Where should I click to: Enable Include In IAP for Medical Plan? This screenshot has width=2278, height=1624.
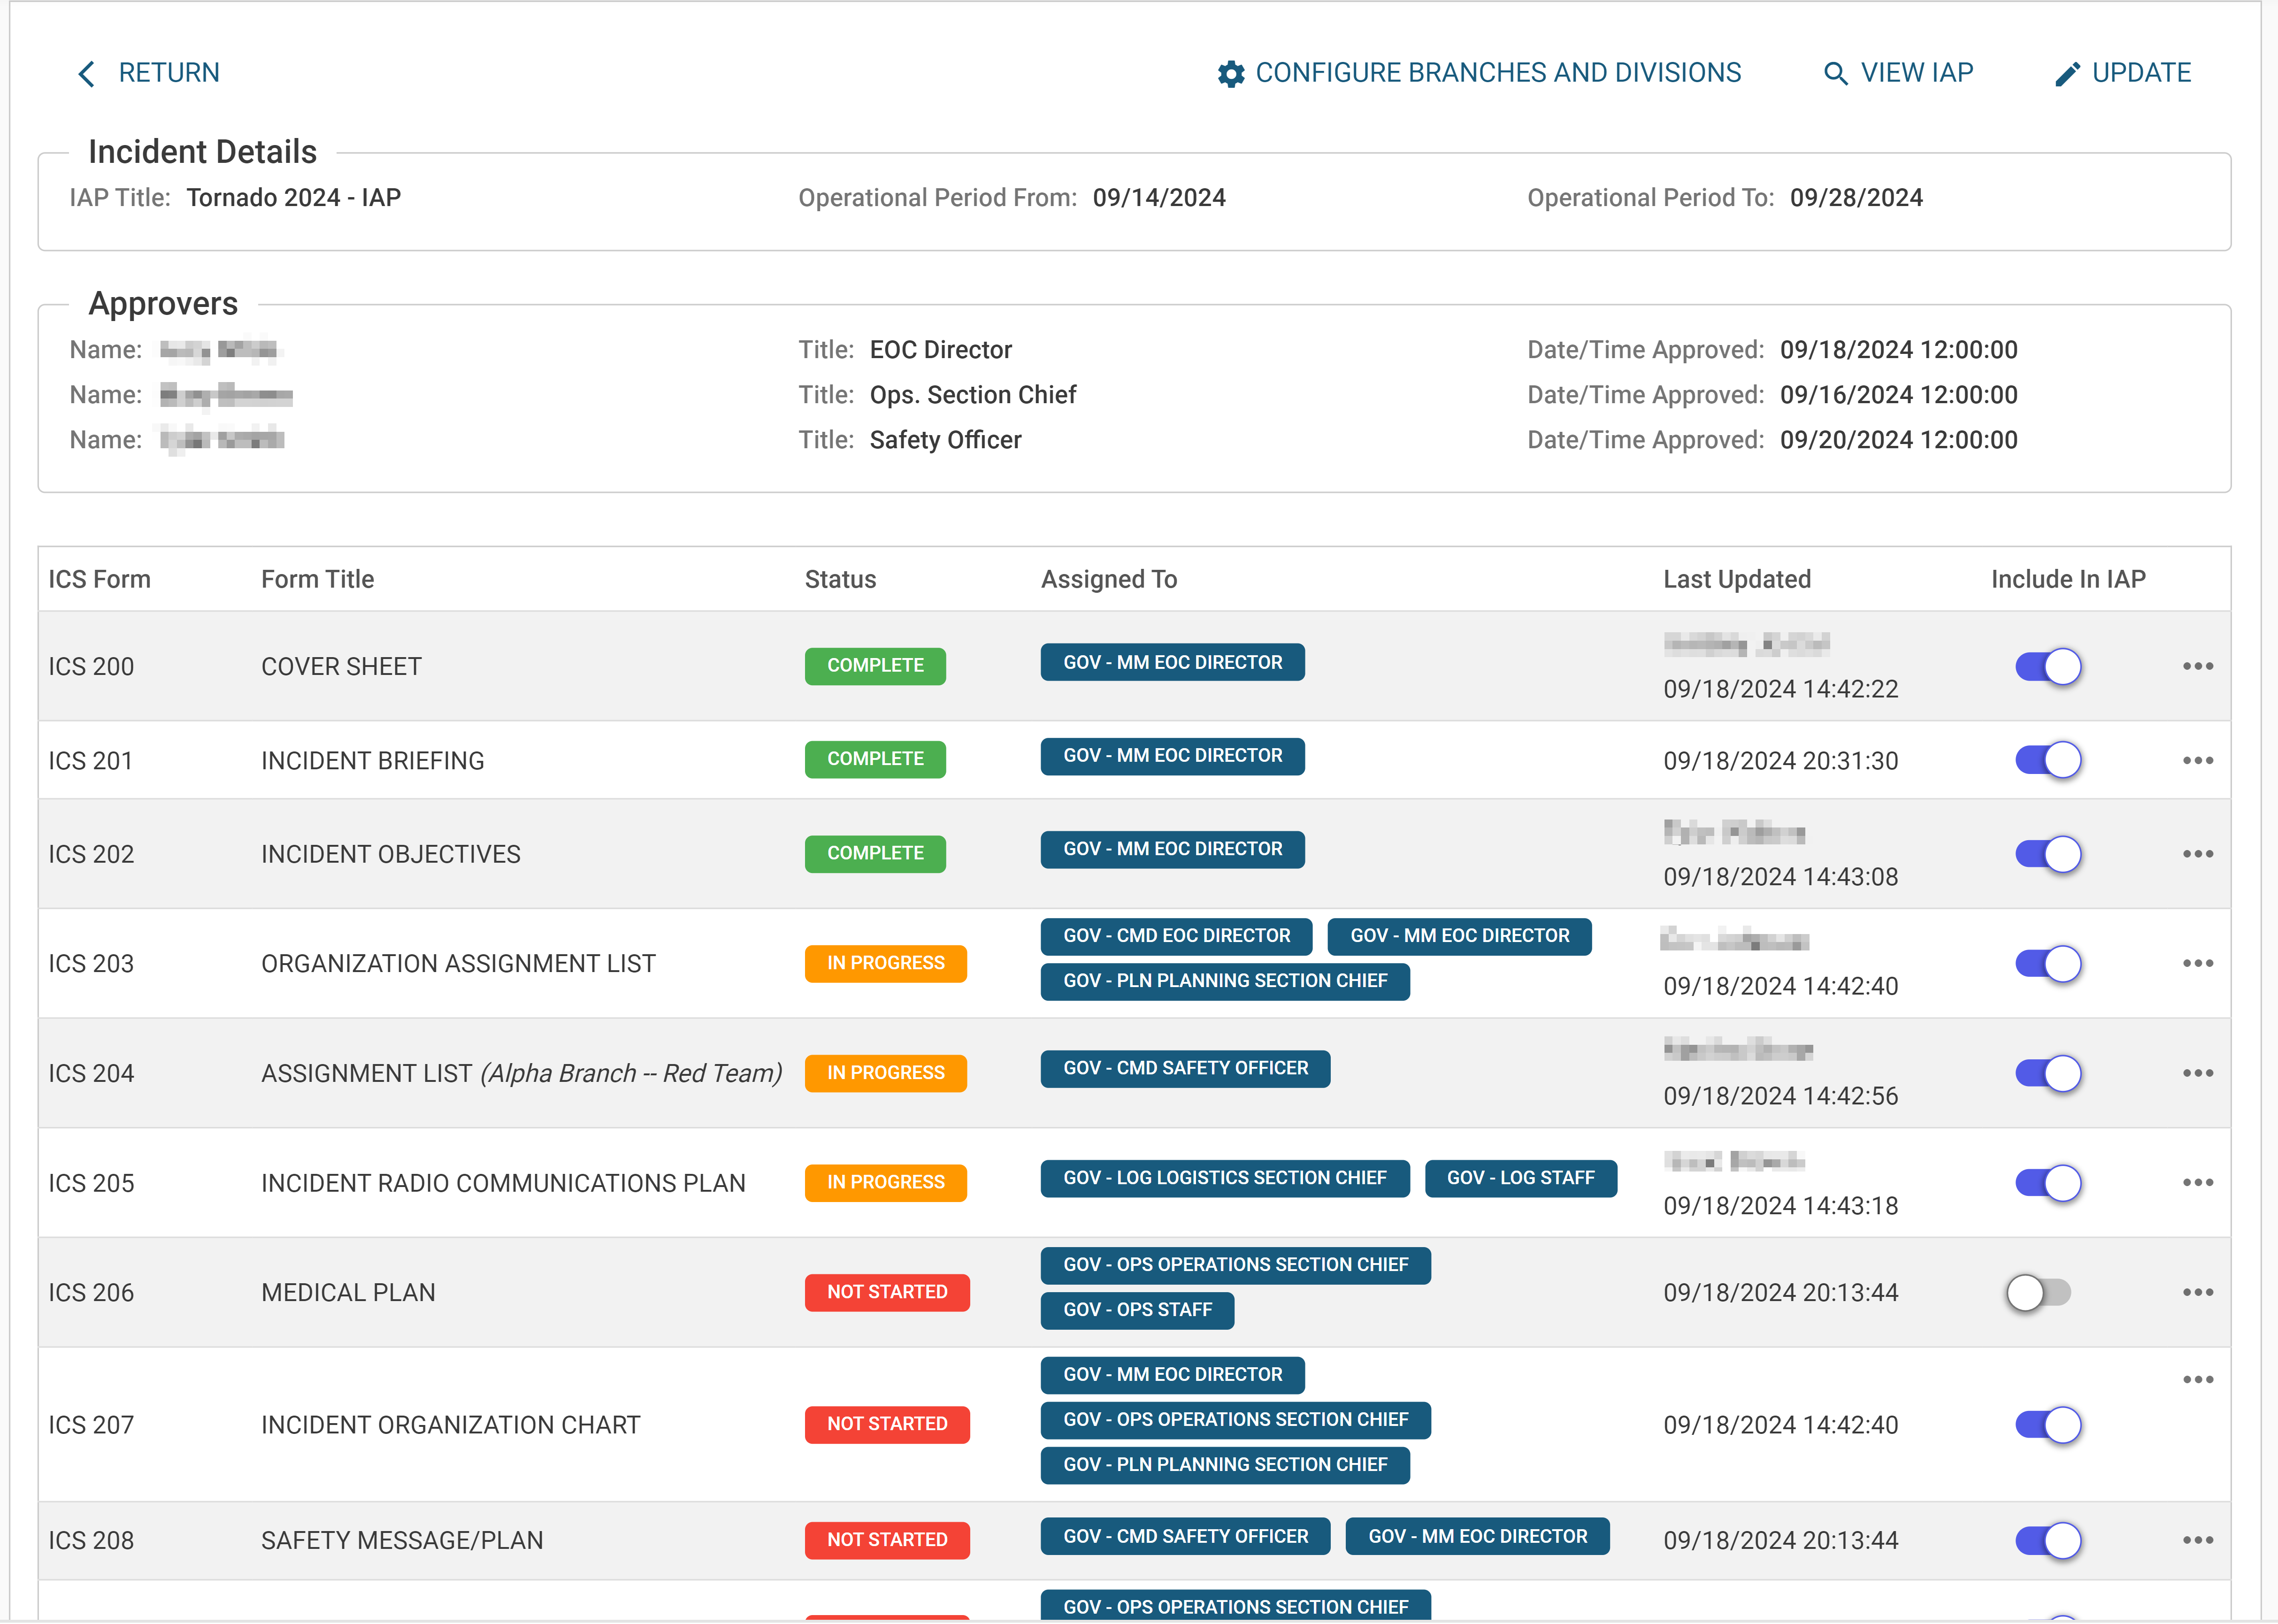pyautogui.click(x=2039, y=1292)
